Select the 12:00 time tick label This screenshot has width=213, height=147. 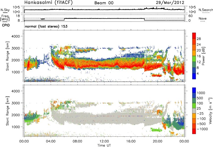104,141
